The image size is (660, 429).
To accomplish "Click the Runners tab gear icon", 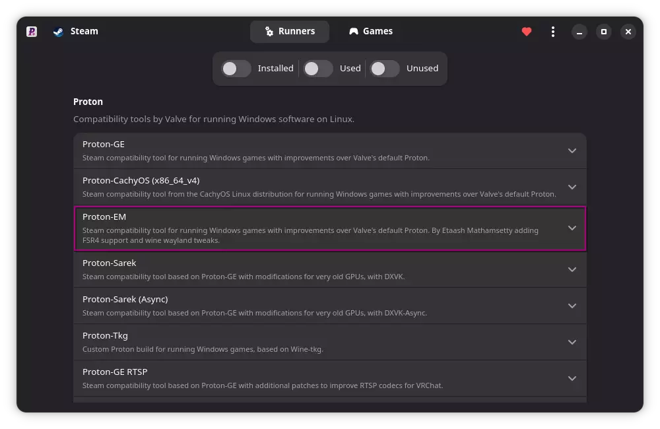I will (269, 32).
